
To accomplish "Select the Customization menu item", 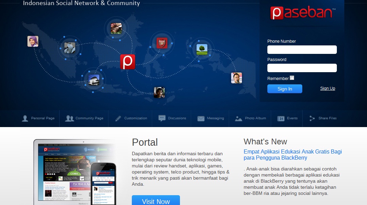I will pos(131,118).
